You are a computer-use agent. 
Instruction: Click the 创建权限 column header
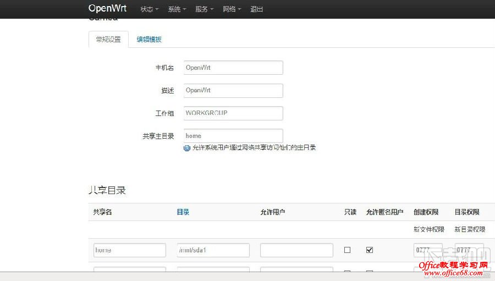[x=426, y=212]
